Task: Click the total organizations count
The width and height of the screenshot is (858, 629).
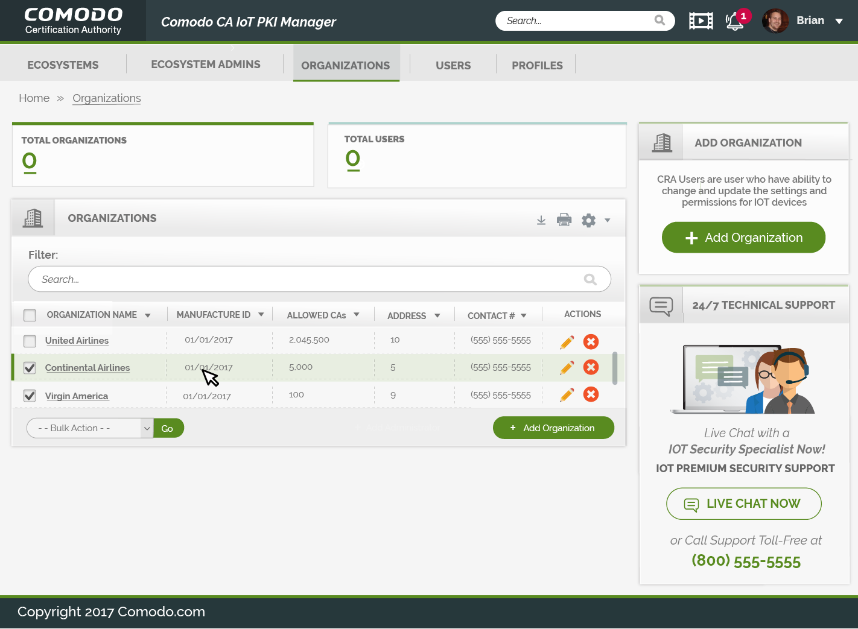Action: 30,162
